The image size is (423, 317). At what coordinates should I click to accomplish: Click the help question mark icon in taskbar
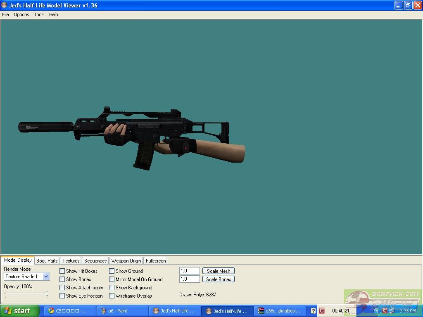pos(313,311)
